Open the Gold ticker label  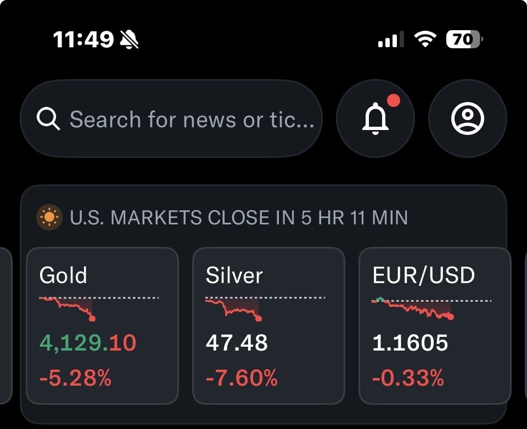(63, 275)
